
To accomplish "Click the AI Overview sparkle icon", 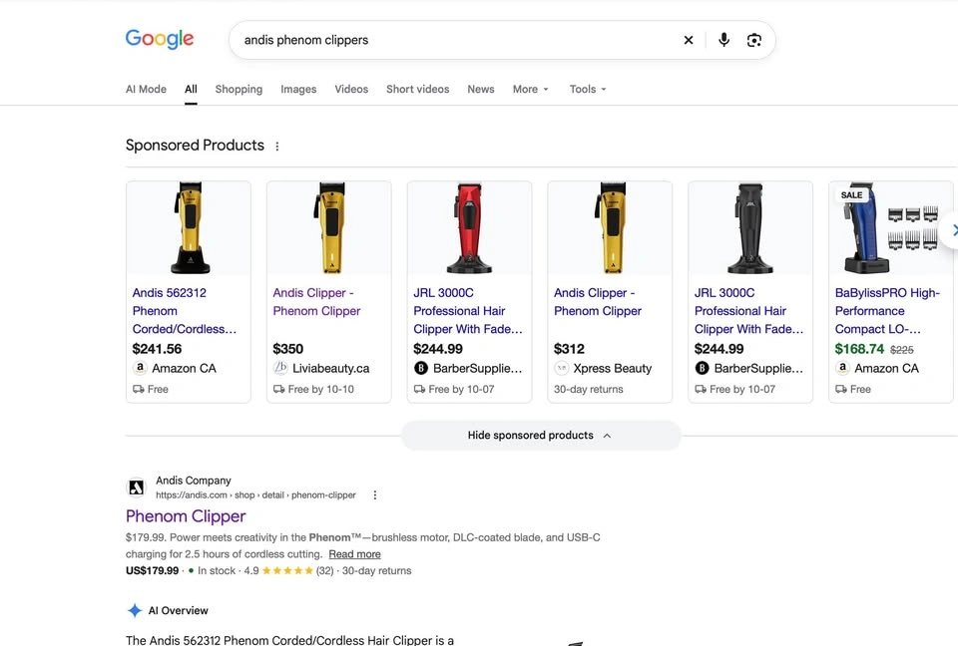I will click(135, 610).
